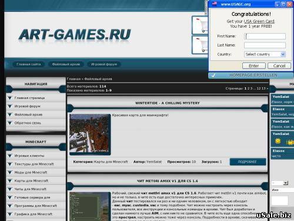Open 'Игровые клиенты' category

[x=29, y=156]
